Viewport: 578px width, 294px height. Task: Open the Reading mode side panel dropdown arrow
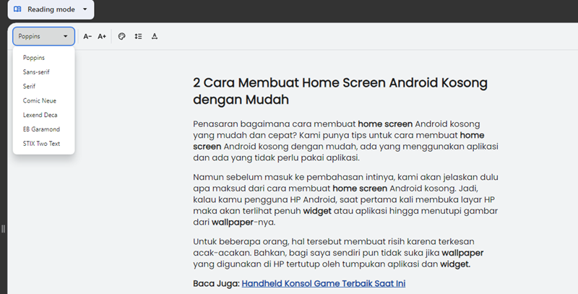pyautogui.click(x=85, y=10)
